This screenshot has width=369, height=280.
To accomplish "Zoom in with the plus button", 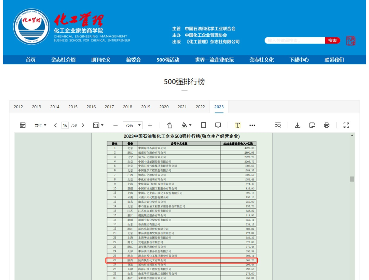I will tap(150, 125).
